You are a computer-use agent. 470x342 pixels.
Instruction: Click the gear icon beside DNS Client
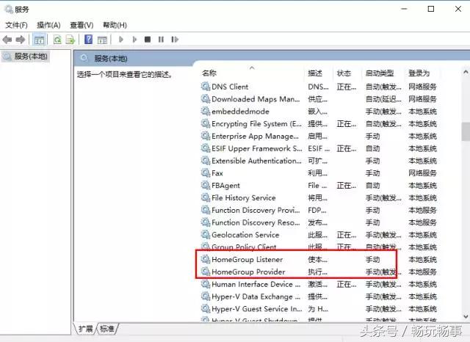(206, 87)
